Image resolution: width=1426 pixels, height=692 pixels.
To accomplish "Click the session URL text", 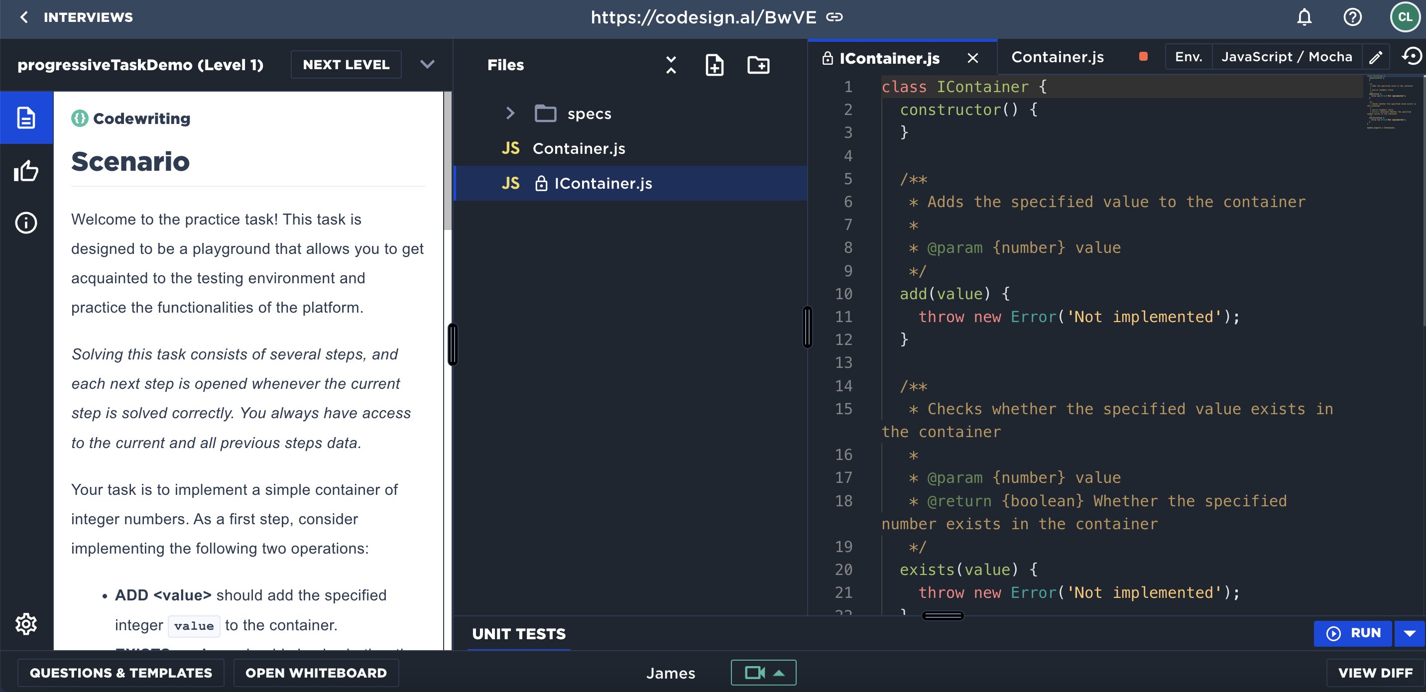I will pyautogui.click(x=703, y=17).
